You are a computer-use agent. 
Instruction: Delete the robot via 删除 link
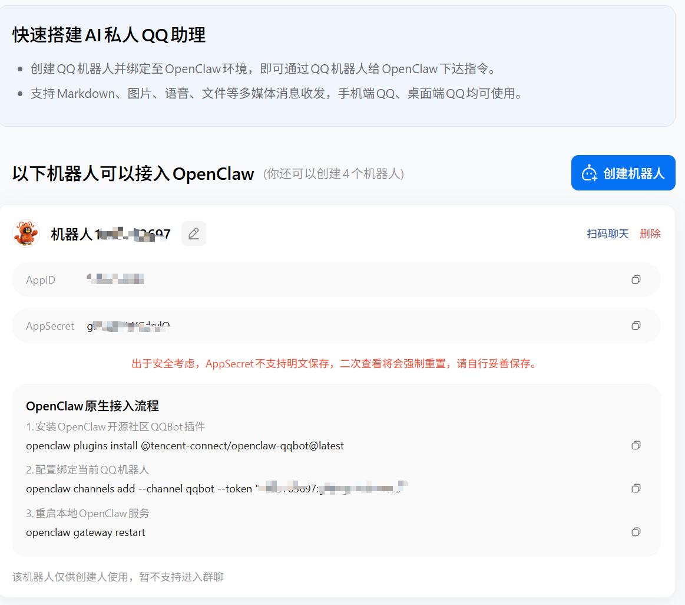tap(650, 234)
